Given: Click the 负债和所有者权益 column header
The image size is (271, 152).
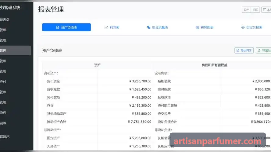Looking at the screenshot, I should pyautogui.click(x=215, y=65).
